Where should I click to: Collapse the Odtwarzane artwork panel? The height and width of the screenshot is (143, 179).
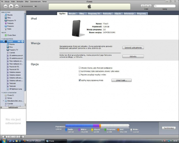pos(1,107)
